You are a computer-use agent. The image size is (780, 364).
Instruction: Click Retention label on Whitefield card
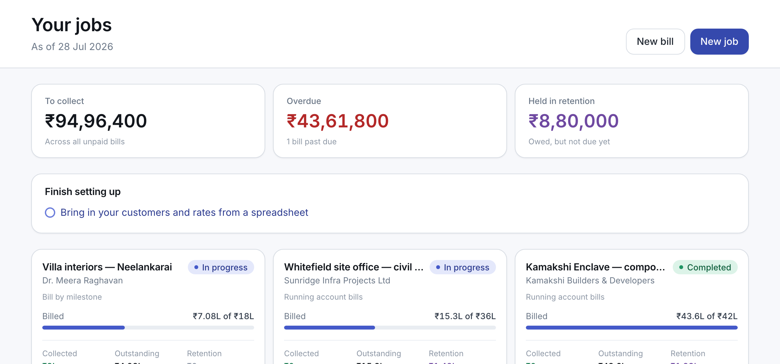446,354
